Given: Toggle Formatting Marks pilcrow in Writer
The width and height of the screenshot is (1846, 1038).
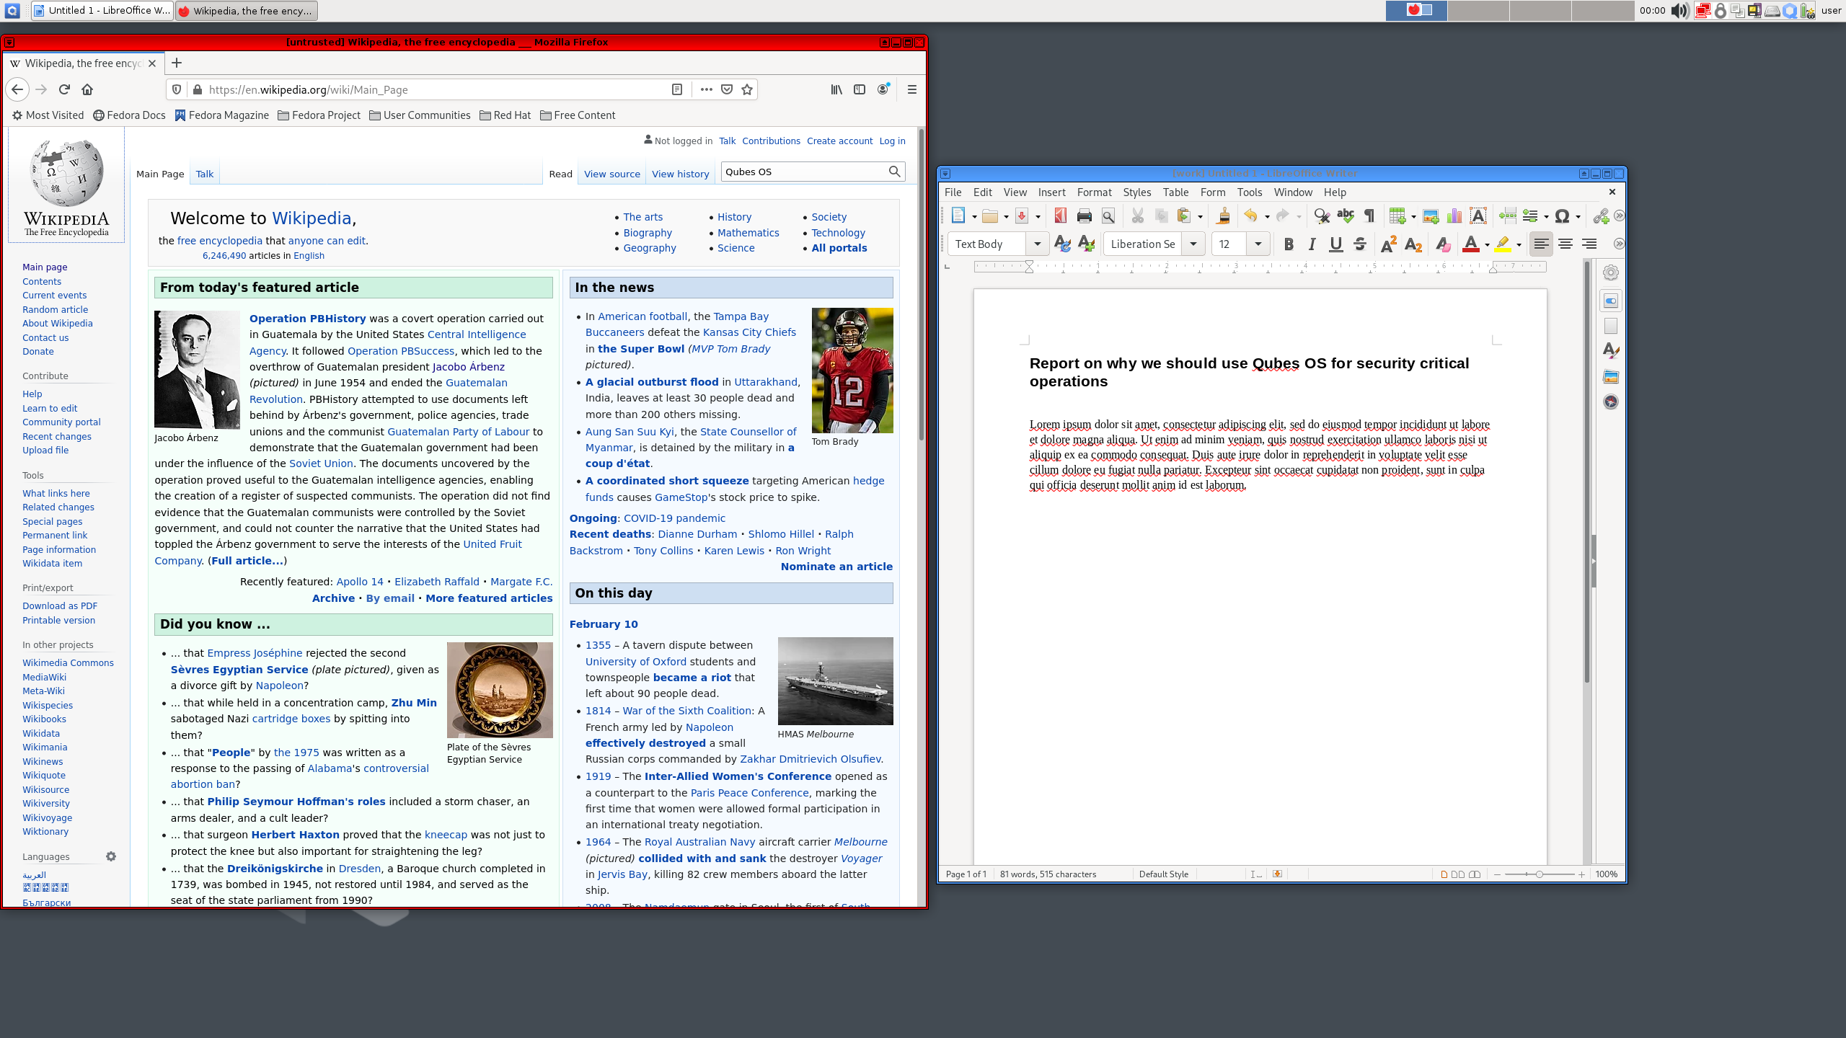Looking at the screenshot, I should pos(1369,216).
